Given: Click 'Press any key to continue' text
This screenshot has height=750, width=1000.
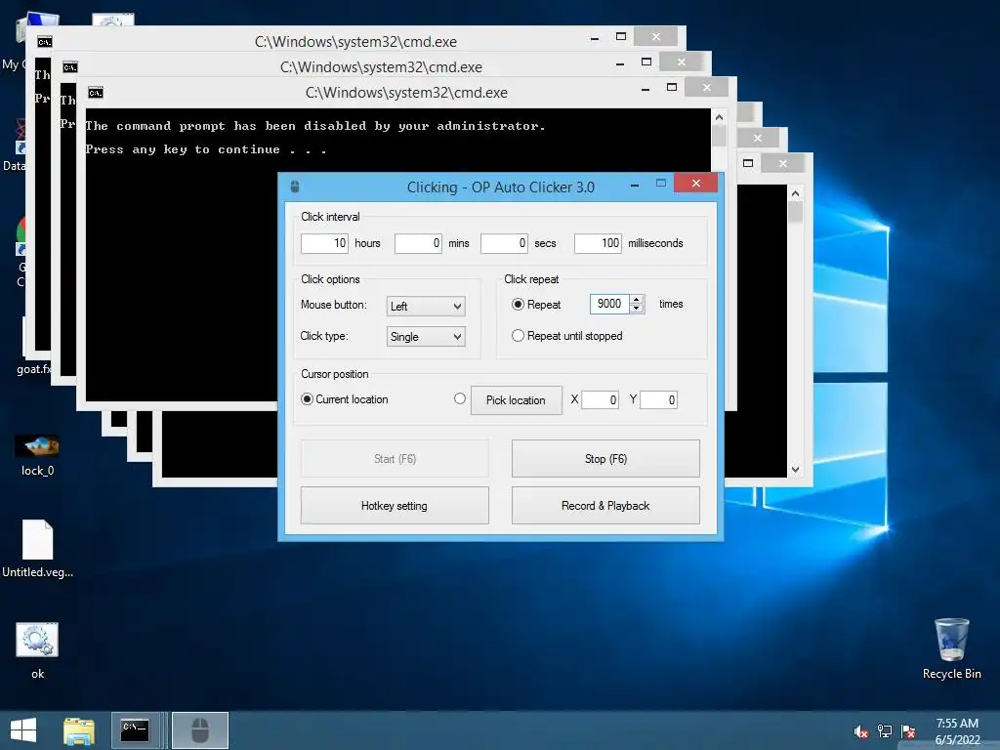Looking at the screenshot, I should [206, 149].
